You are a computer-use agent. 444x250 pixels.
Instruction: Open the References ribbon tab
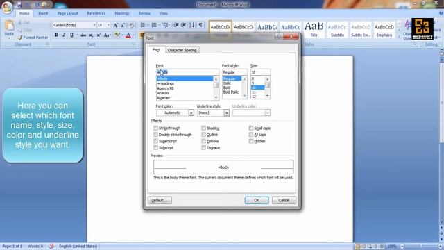[x=96, y=13]
